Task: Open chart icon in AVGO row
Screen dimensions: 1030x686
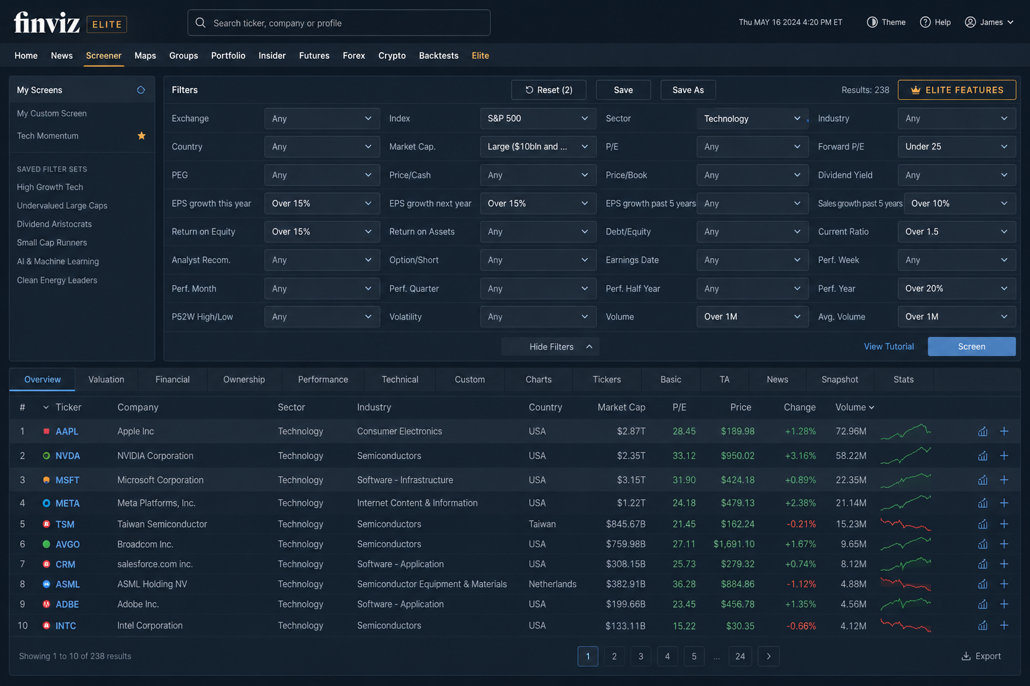Action: [982, 544]
